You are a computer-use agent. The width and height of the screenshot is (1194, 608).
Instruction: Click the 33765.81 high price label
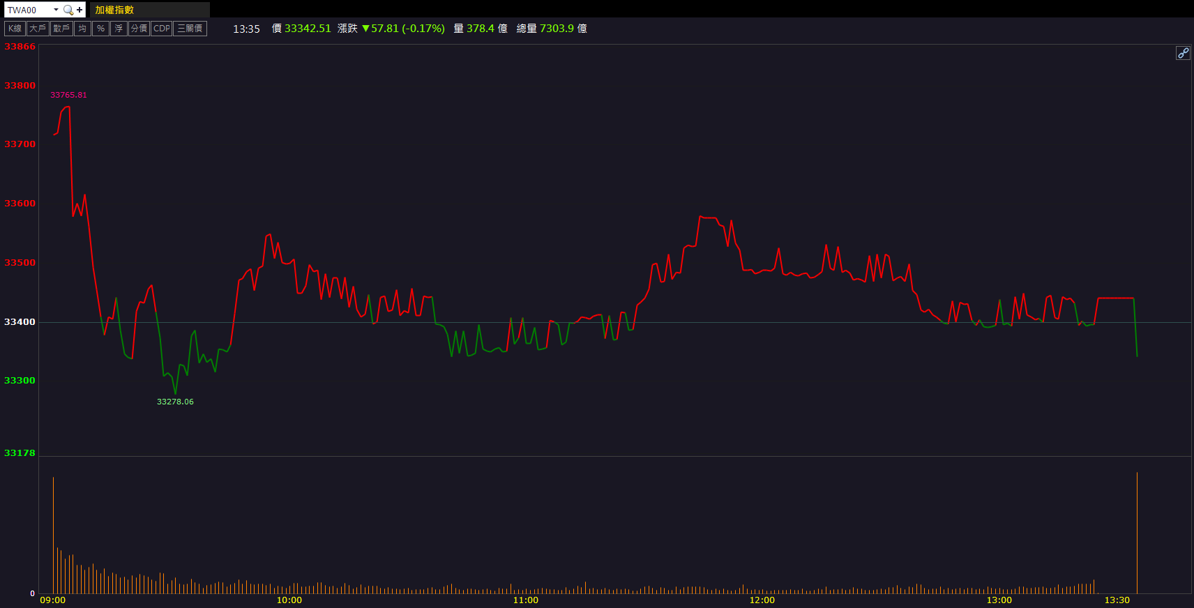(x=68, y=95)
